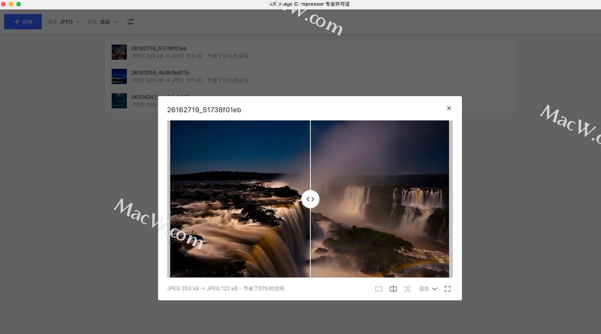Switch to single image view mode
Viewport: 601px width, 334px height.
coord(379,289)
